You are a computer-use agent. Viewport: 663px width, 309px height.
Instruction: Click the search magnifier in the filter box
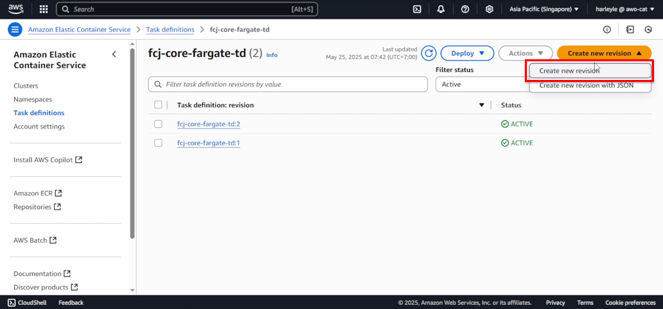(158, 84)
